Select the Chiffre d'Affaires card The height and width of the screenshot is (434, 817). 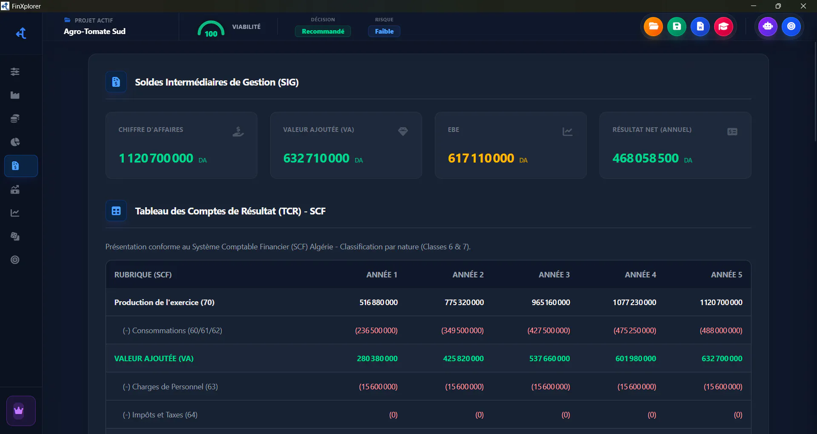(x=181, y=145)
